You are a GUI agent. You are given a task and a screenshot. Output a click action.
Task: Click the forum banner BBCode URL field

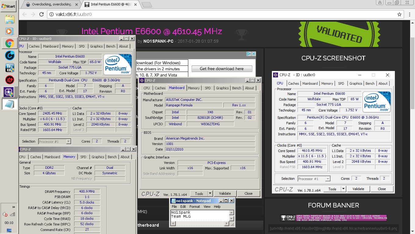334,229
